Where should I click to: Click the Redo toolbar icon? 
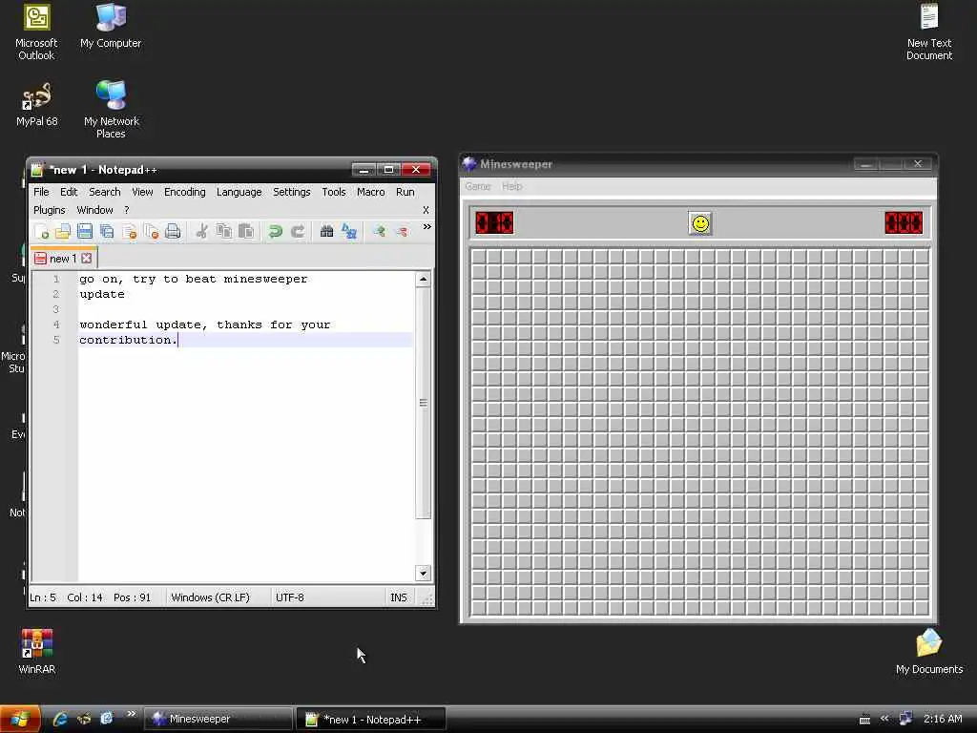click(298, 232)
